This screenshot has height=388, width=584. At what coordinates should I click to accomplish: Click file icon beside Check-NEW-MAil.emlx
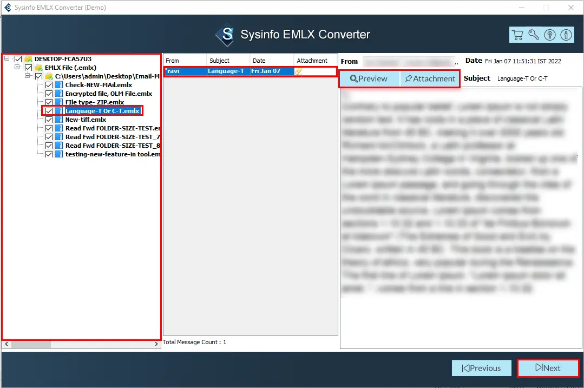click(59, 85)
